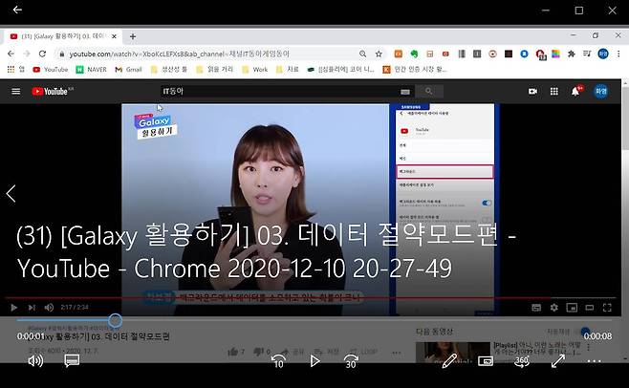The width and height of the screenshot is (629, 388).
Task: Click the YouTube player's play button
Action: [x=13, y=308]
